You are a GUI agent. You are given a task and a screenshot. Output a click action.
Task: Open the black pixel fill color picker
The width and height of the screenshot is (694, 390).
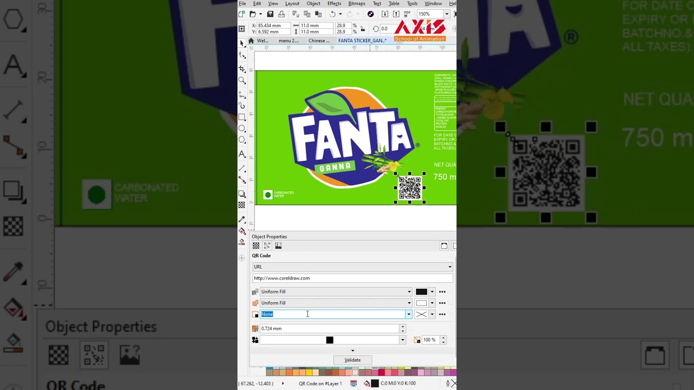click(x=425, y=291)
